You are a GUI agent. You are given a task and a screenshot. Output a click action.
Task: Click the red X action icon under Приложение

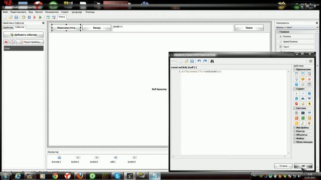309,79
